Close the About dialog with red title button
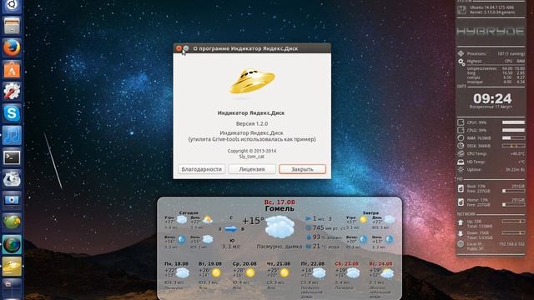 click(179, 48)
